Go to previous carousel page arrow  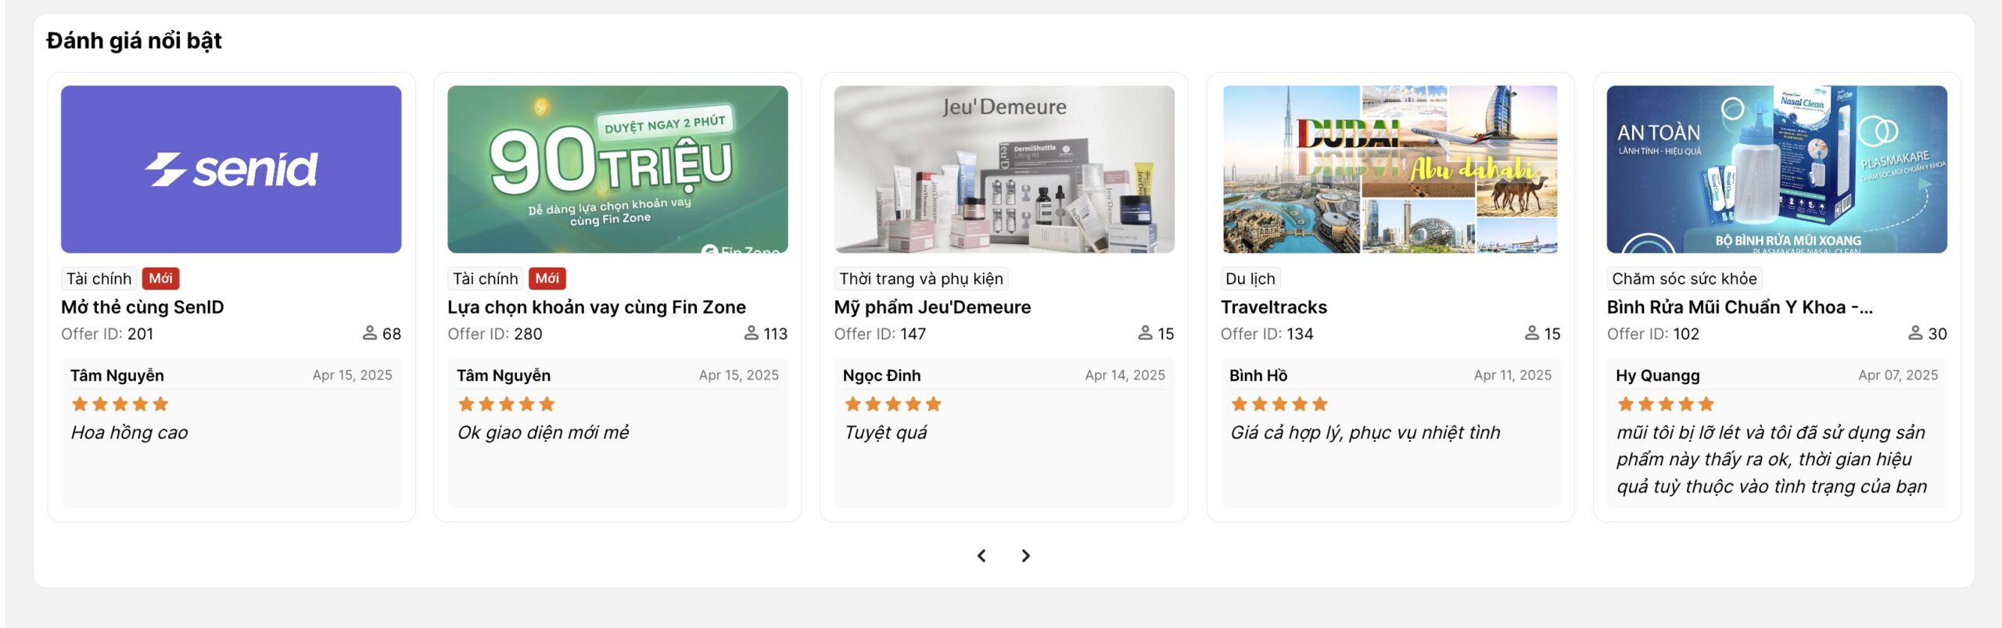pyautogui.click(x=981, y=555)
